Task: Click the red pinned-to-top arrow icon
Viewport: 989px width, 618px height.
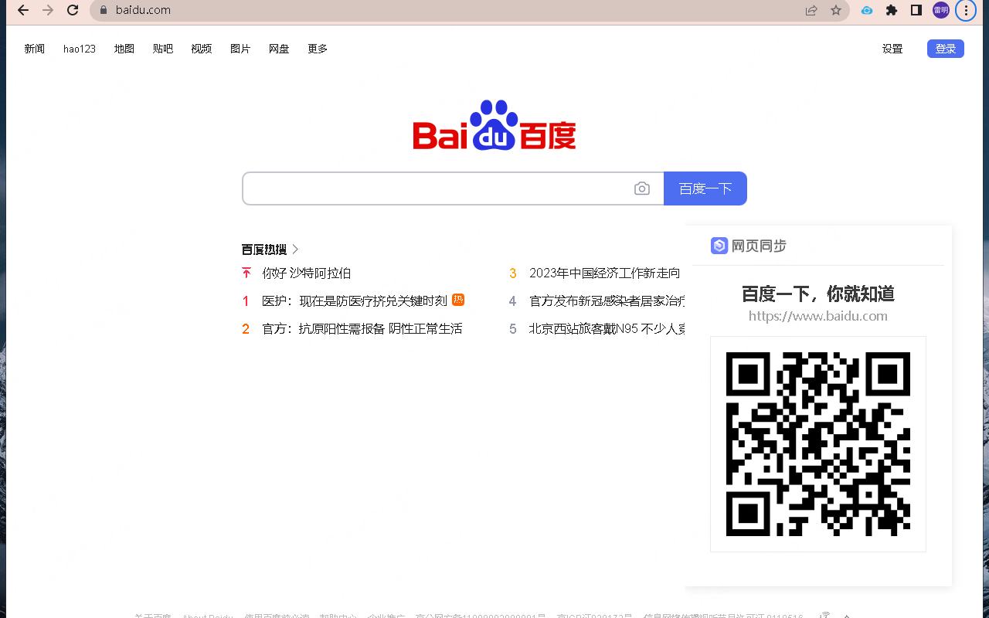Action: [x=246, y=273]
